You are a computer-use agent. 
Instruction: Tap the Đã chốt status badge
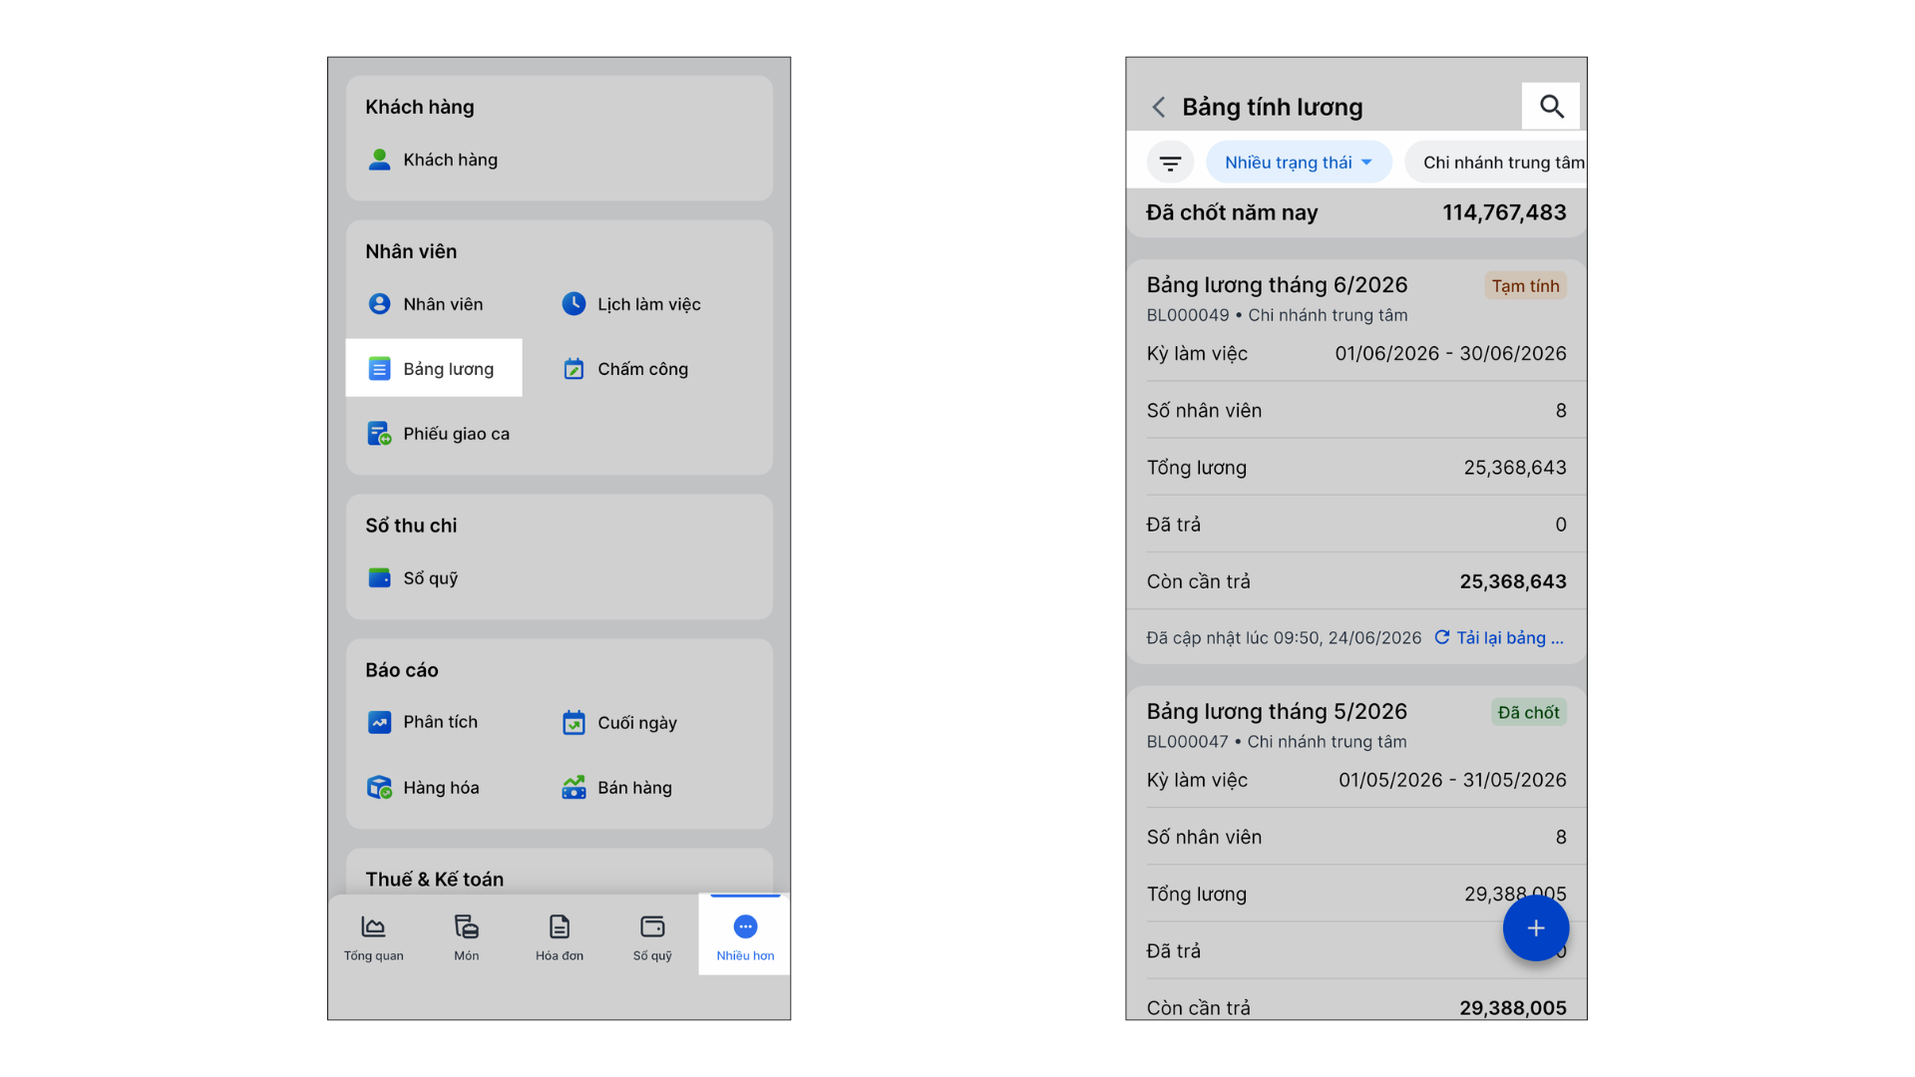[x=1528, y=713]
